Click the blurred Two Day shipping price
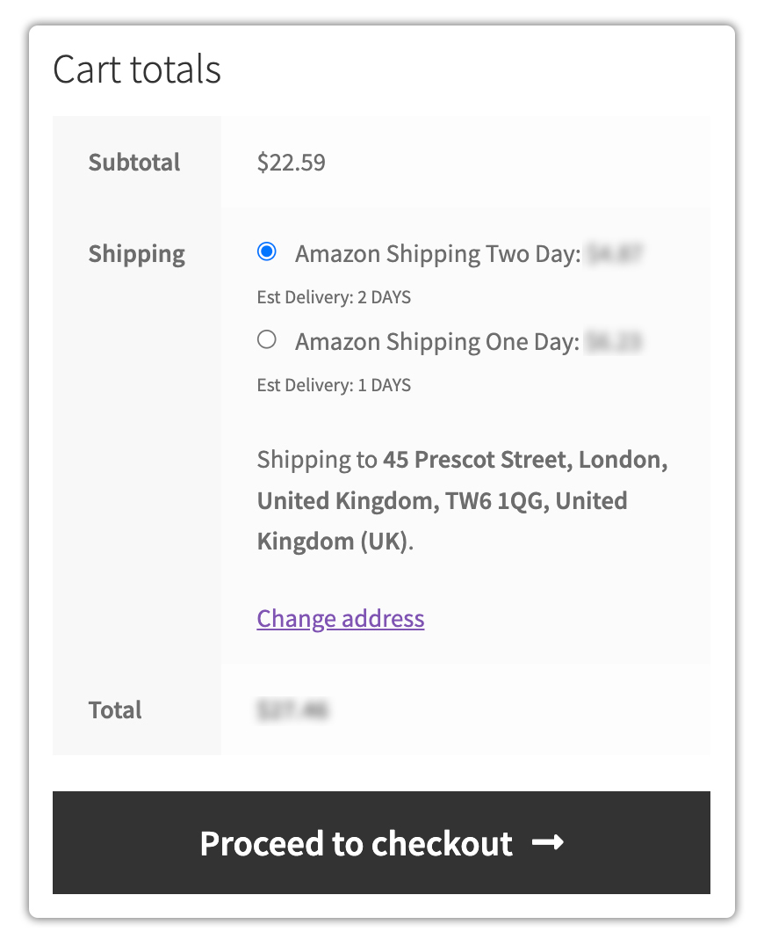This screenshot has height=946, width=764. tap(615, 253)
